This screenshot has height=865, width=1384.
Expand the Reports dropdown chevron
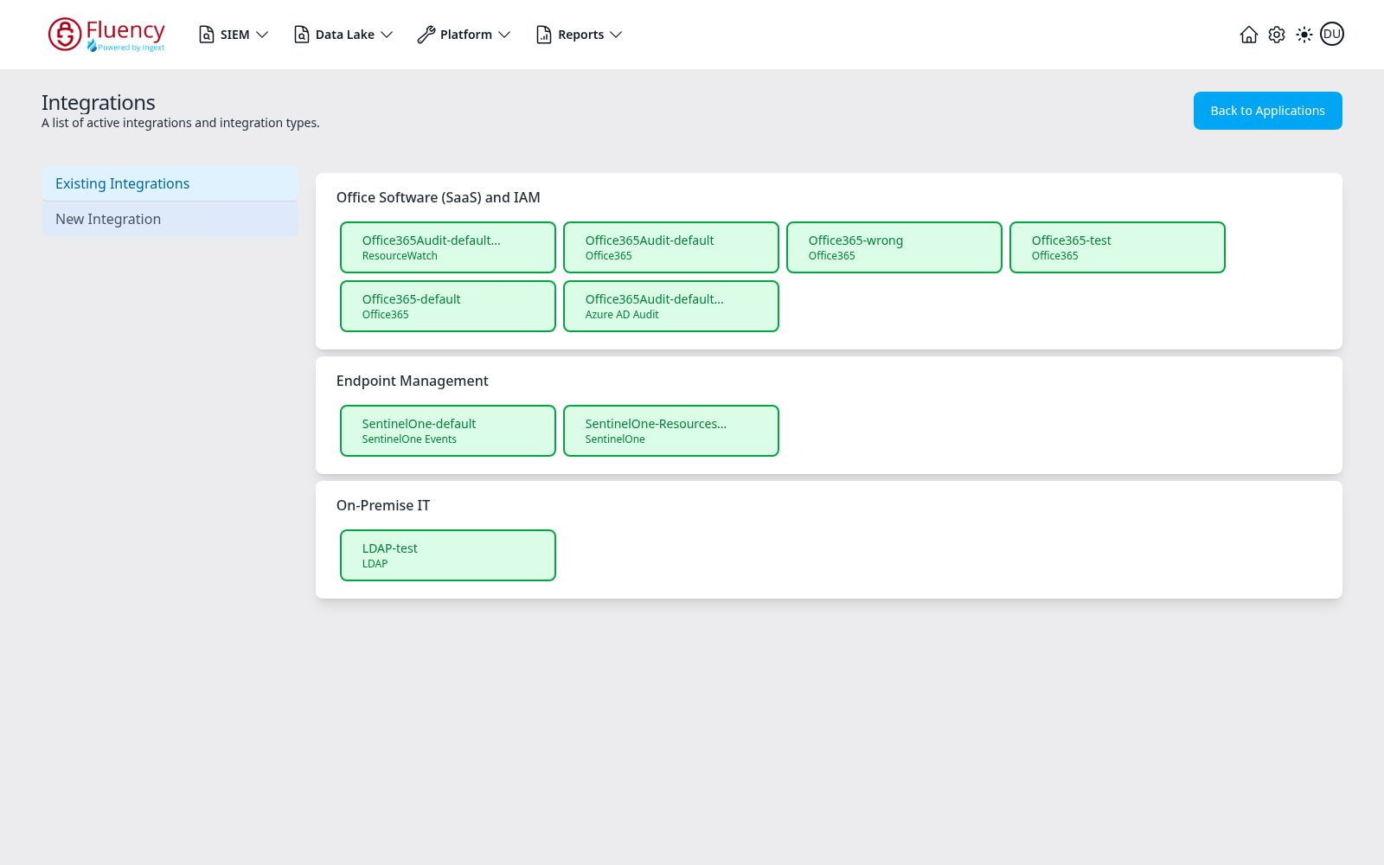coord(616,35)
